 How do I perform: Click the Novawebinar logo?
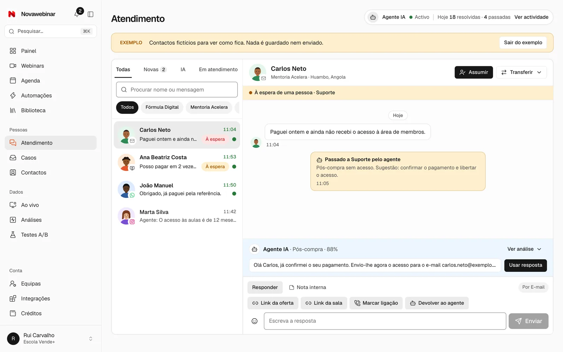(x=12, y=14)
